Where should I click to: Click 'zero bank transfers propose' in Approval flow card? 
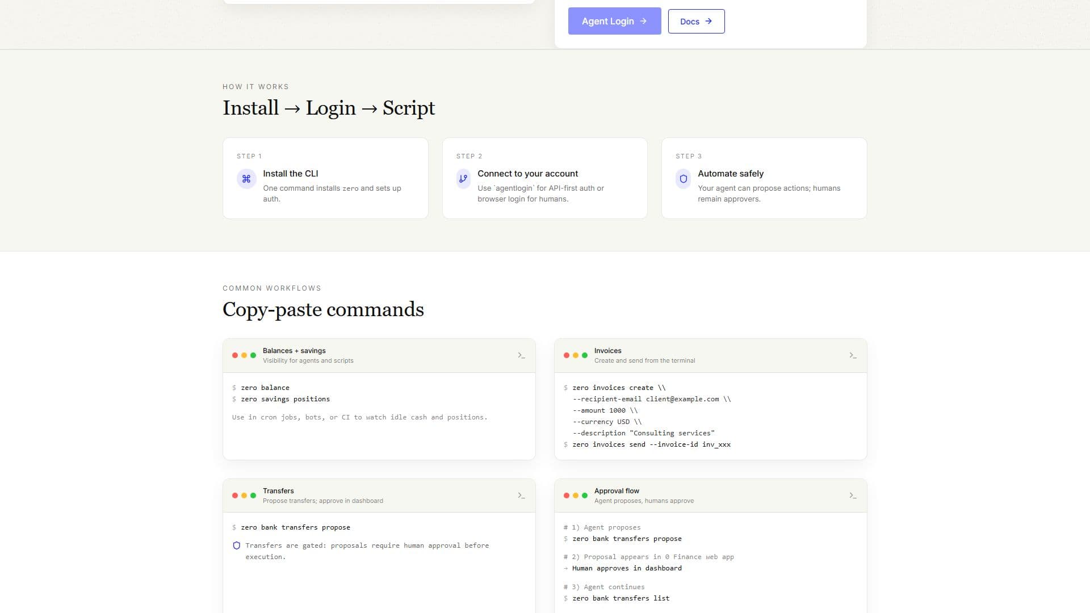pyautogui.click(x=627, y=539)
